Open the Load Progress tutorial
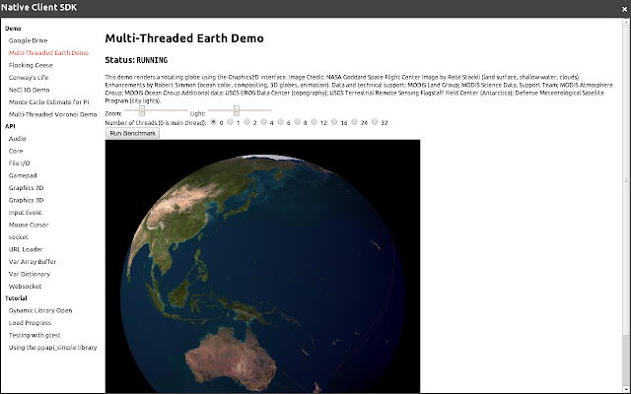 tap(30, 323)
